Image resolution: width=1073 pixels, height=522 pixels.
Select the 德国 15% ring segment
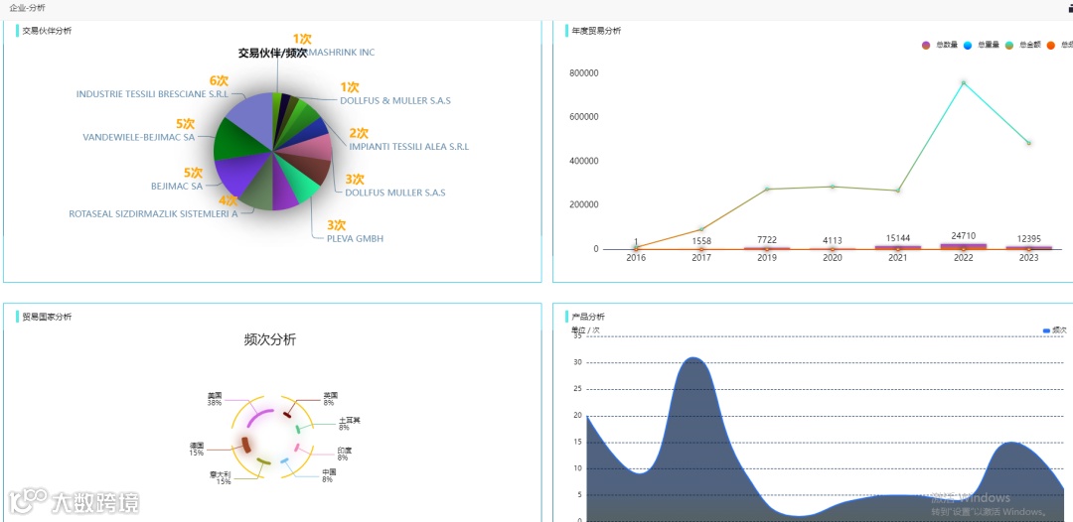(245, 445)
